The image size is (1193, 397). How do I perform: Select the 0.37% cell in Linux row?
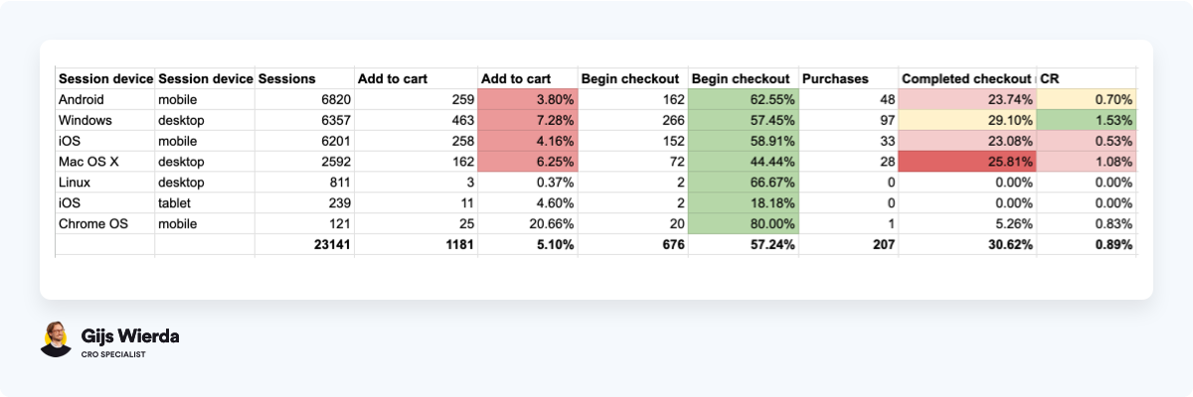point(528,182)
